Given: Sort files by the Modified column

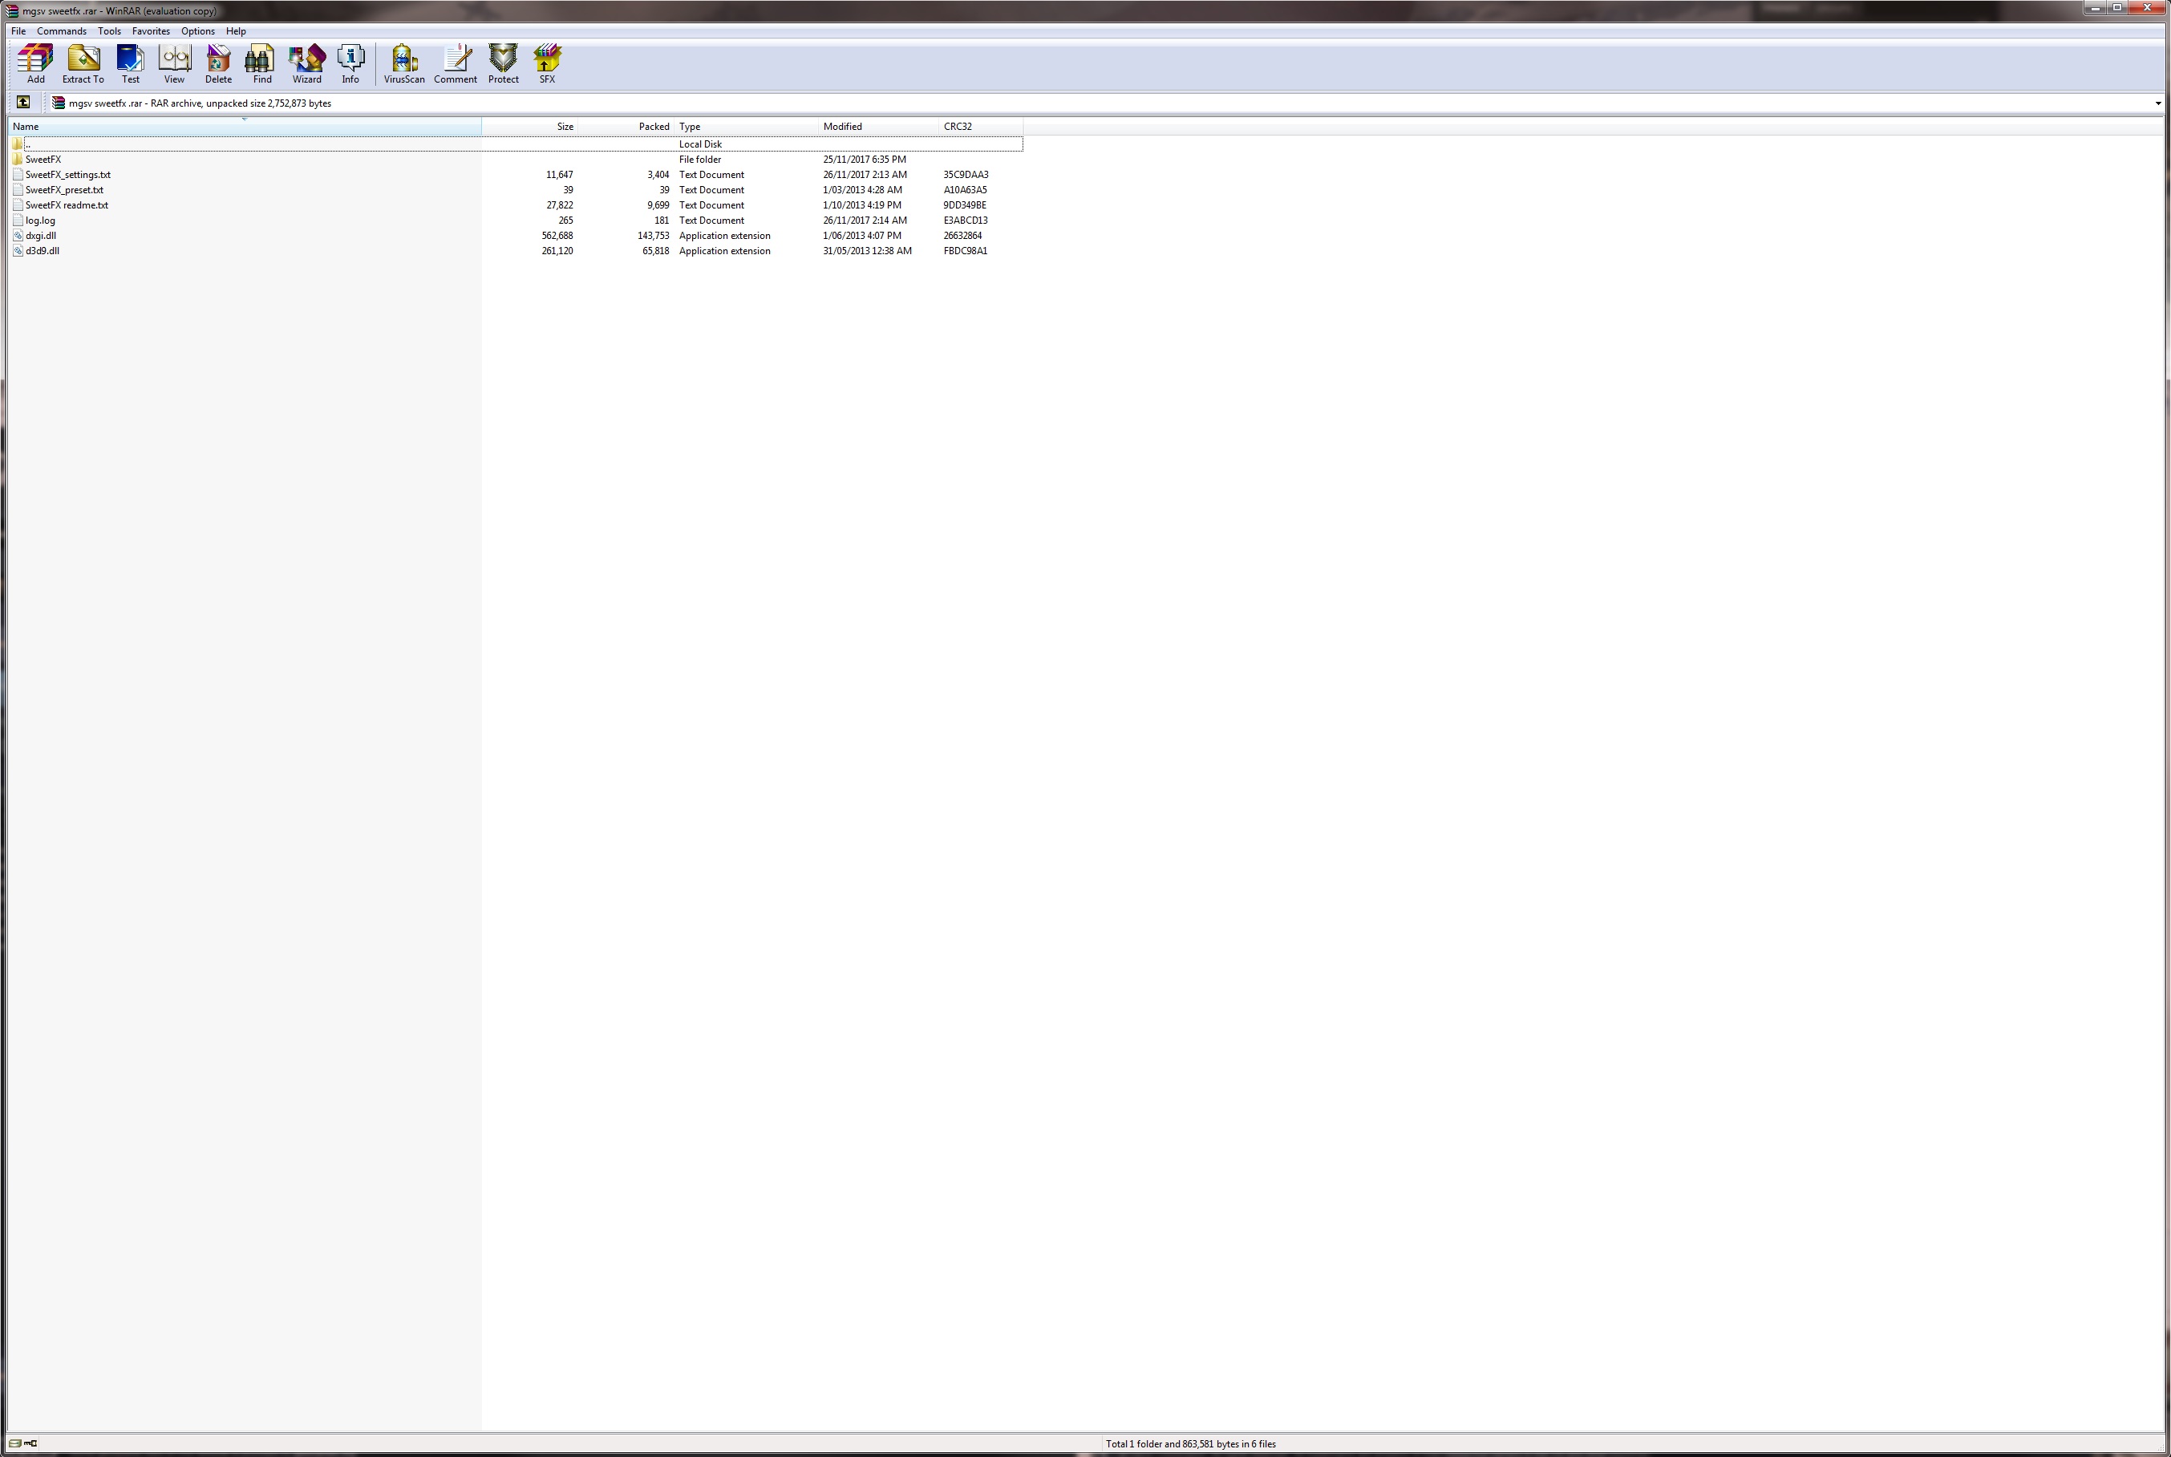Looking at the screenshot, I should tap(842, 127).
